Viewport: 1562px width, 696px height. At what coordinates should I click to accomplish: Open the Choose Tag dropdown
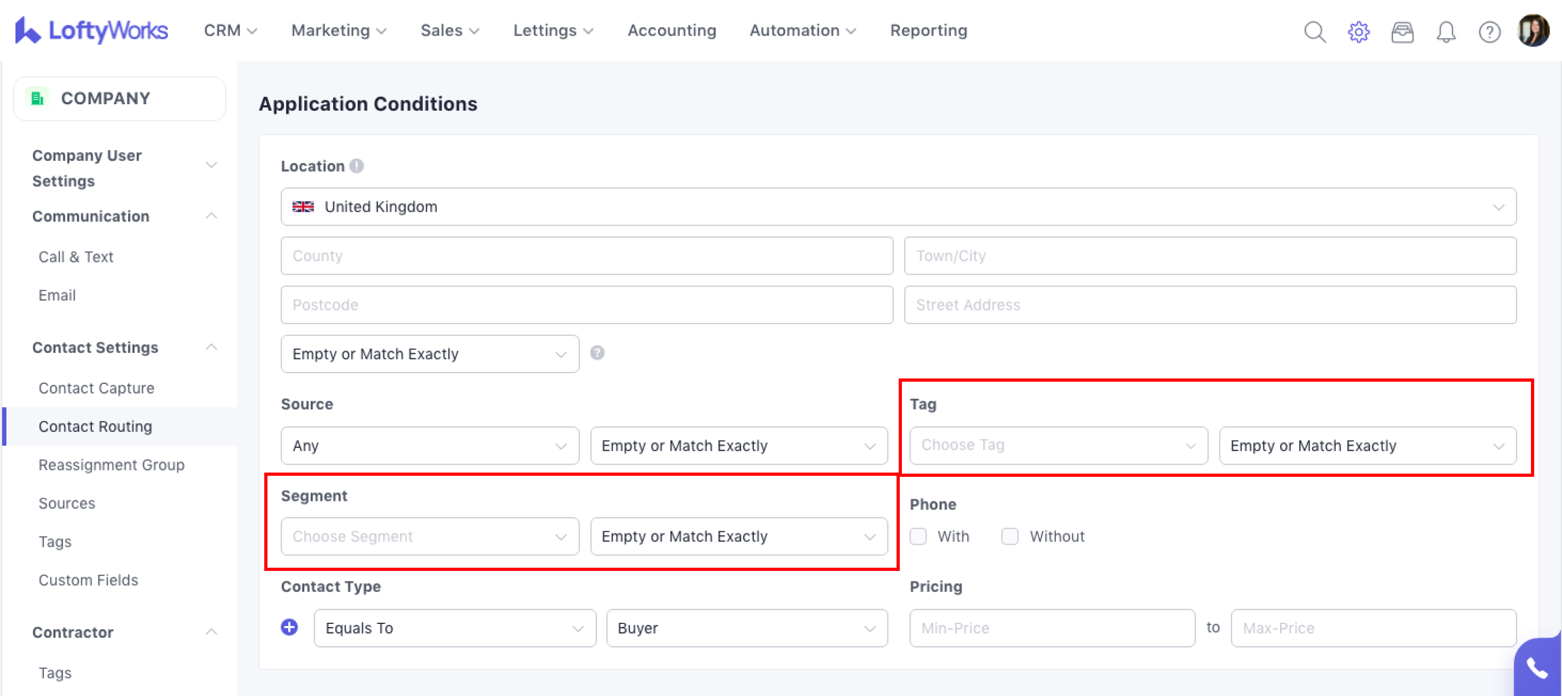pos(1058,445)
